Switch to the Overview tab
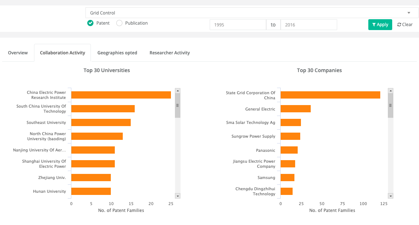The image size is (419, 225). click(x=18, y=53)
